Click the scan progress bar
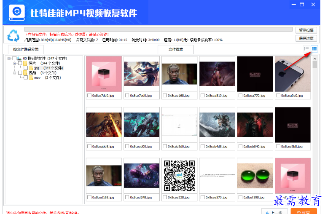 158,29
